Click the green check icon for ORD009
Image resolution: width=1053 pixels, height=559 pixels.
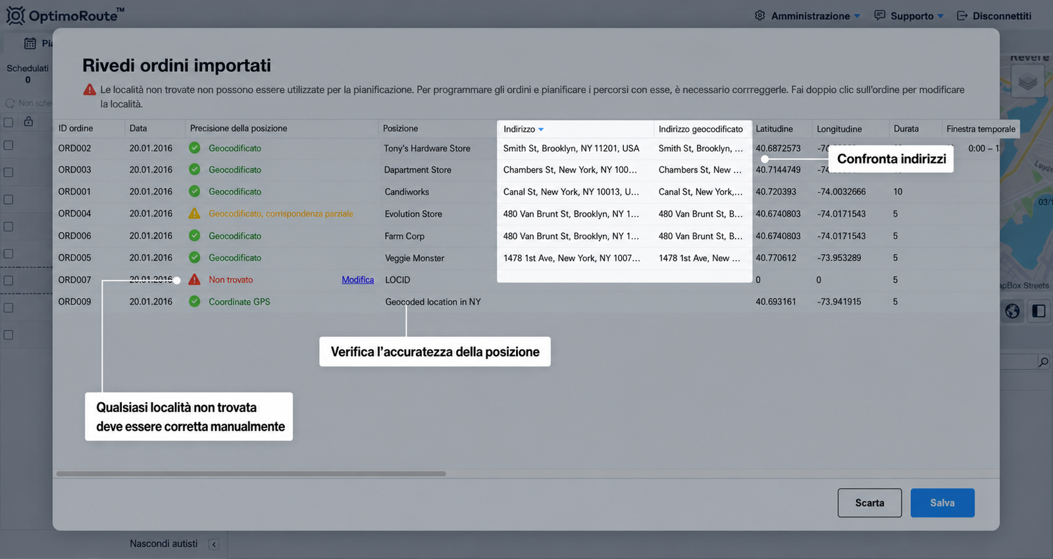pos(194,302)
